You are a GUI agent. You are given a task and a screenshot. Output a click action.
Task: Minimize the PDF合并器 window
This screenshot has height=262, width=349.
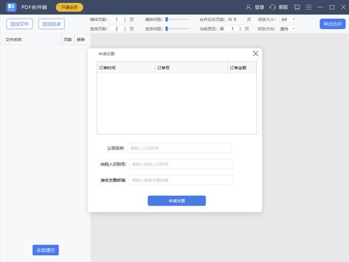320,8
